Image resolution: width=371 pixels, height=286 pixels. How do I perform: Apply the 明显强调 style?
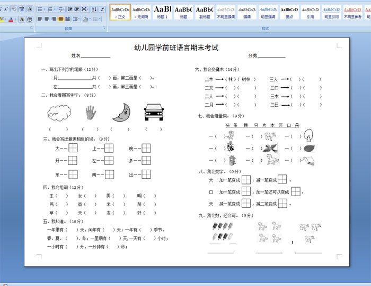pyautogui.click(x=268, y=12)
